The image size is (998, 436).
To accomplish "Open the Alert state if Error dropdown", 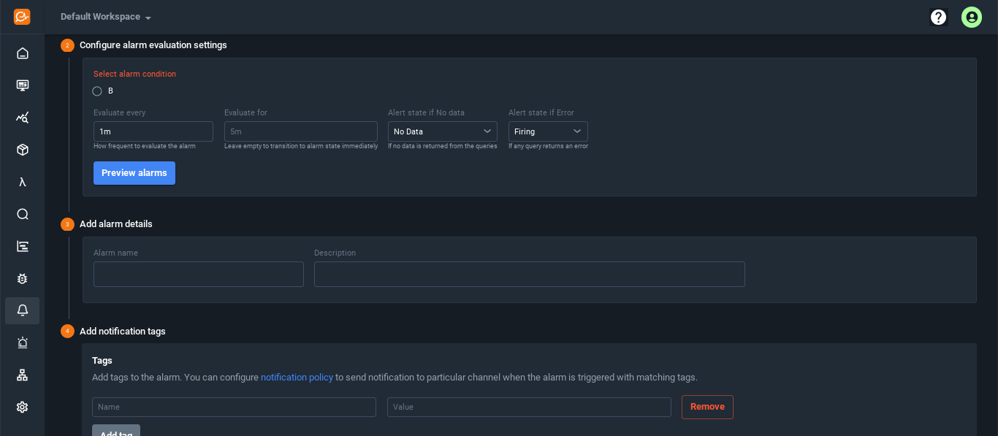I will pos(548,131).
